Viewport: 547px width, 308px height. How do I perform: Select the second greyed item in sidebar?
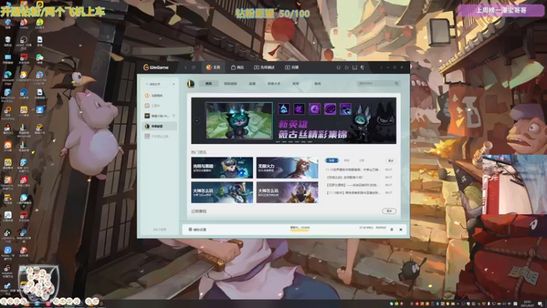(x=159, y=105)
